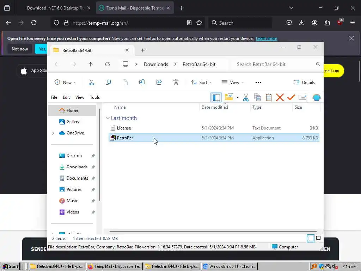Open Gallery in the navigation pane
The width and height of the screenshot is (361, 271).
click(x=72, y=122)
